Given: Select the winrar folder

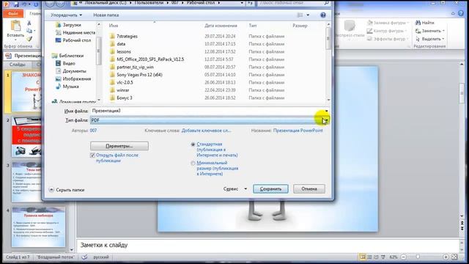Looking at the screenshot, I should pyautogui.click(x=122, y=90).
